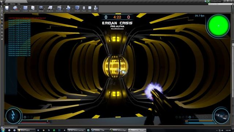234x132 pixels.
Task: Click the blue team score 0
Action: [x=106, y=17]
